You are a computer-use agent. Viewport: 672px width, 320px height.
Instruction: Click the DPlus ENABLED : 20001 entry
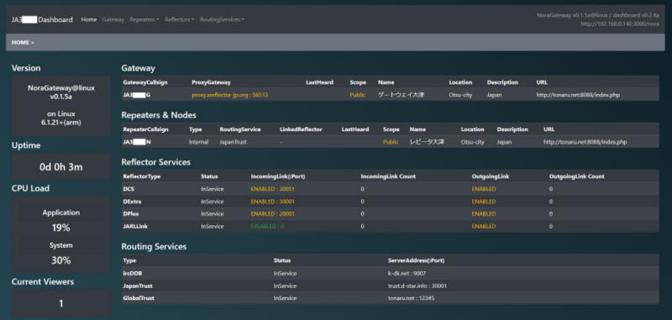pos(272,214)
